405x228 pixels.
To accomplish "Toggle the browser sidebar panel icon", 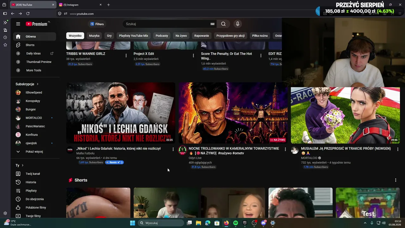I will click(5, 14).
